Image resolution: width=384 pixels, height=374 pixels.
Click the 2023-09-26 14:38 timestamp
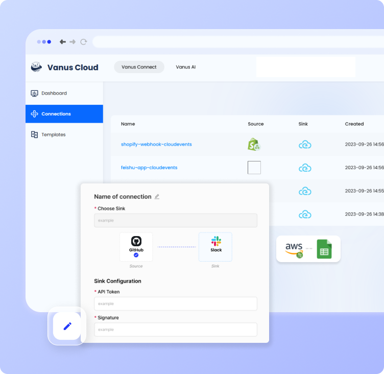pyautogui.click(x=365, y=214)
